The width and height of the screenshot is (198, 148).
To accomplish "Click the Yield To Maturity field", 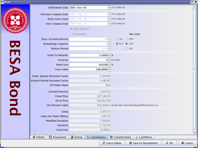I will coord(88,55).
